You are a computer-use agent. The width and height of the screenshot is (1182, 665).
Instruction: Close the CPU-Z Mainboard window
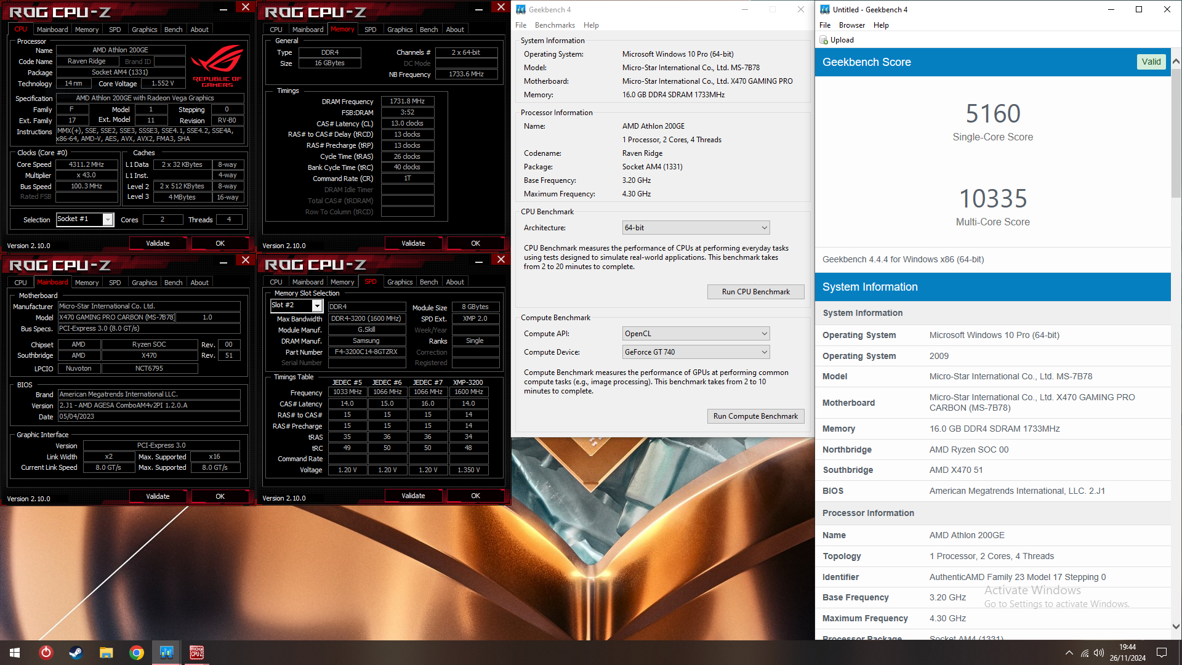(x=246, y=260)
